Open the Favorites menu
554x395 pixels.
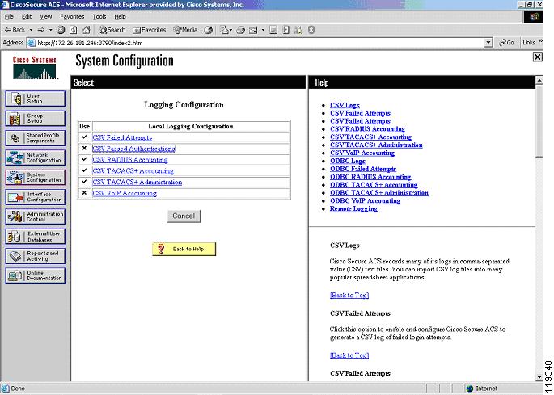pyautogui.click(x=72, y=17)
